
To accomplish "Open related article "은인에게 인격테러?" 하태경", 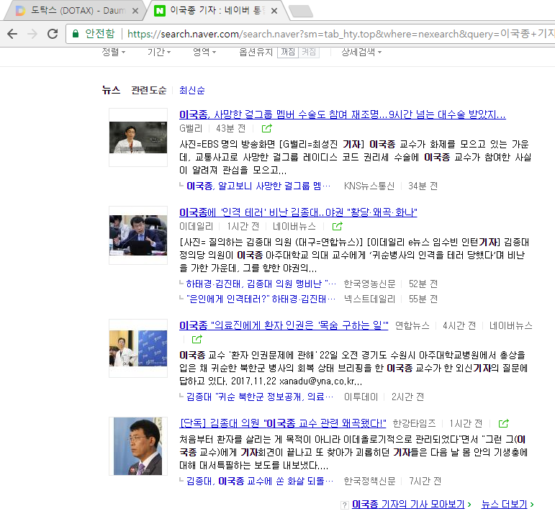I will [x=261, y=299].
